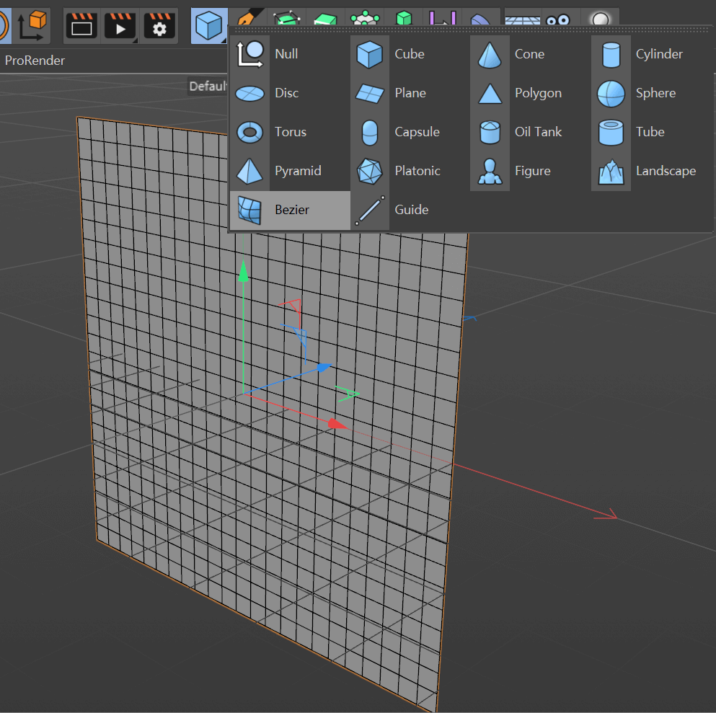Click the active blue Cube toolbar button
Screen dimensions: 716x713
(x=208, y=25)
